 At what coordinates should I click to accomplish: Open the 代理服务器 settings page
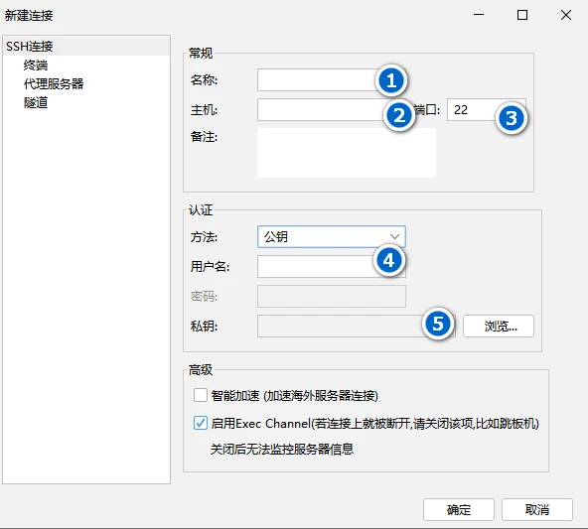click(54, 83)
